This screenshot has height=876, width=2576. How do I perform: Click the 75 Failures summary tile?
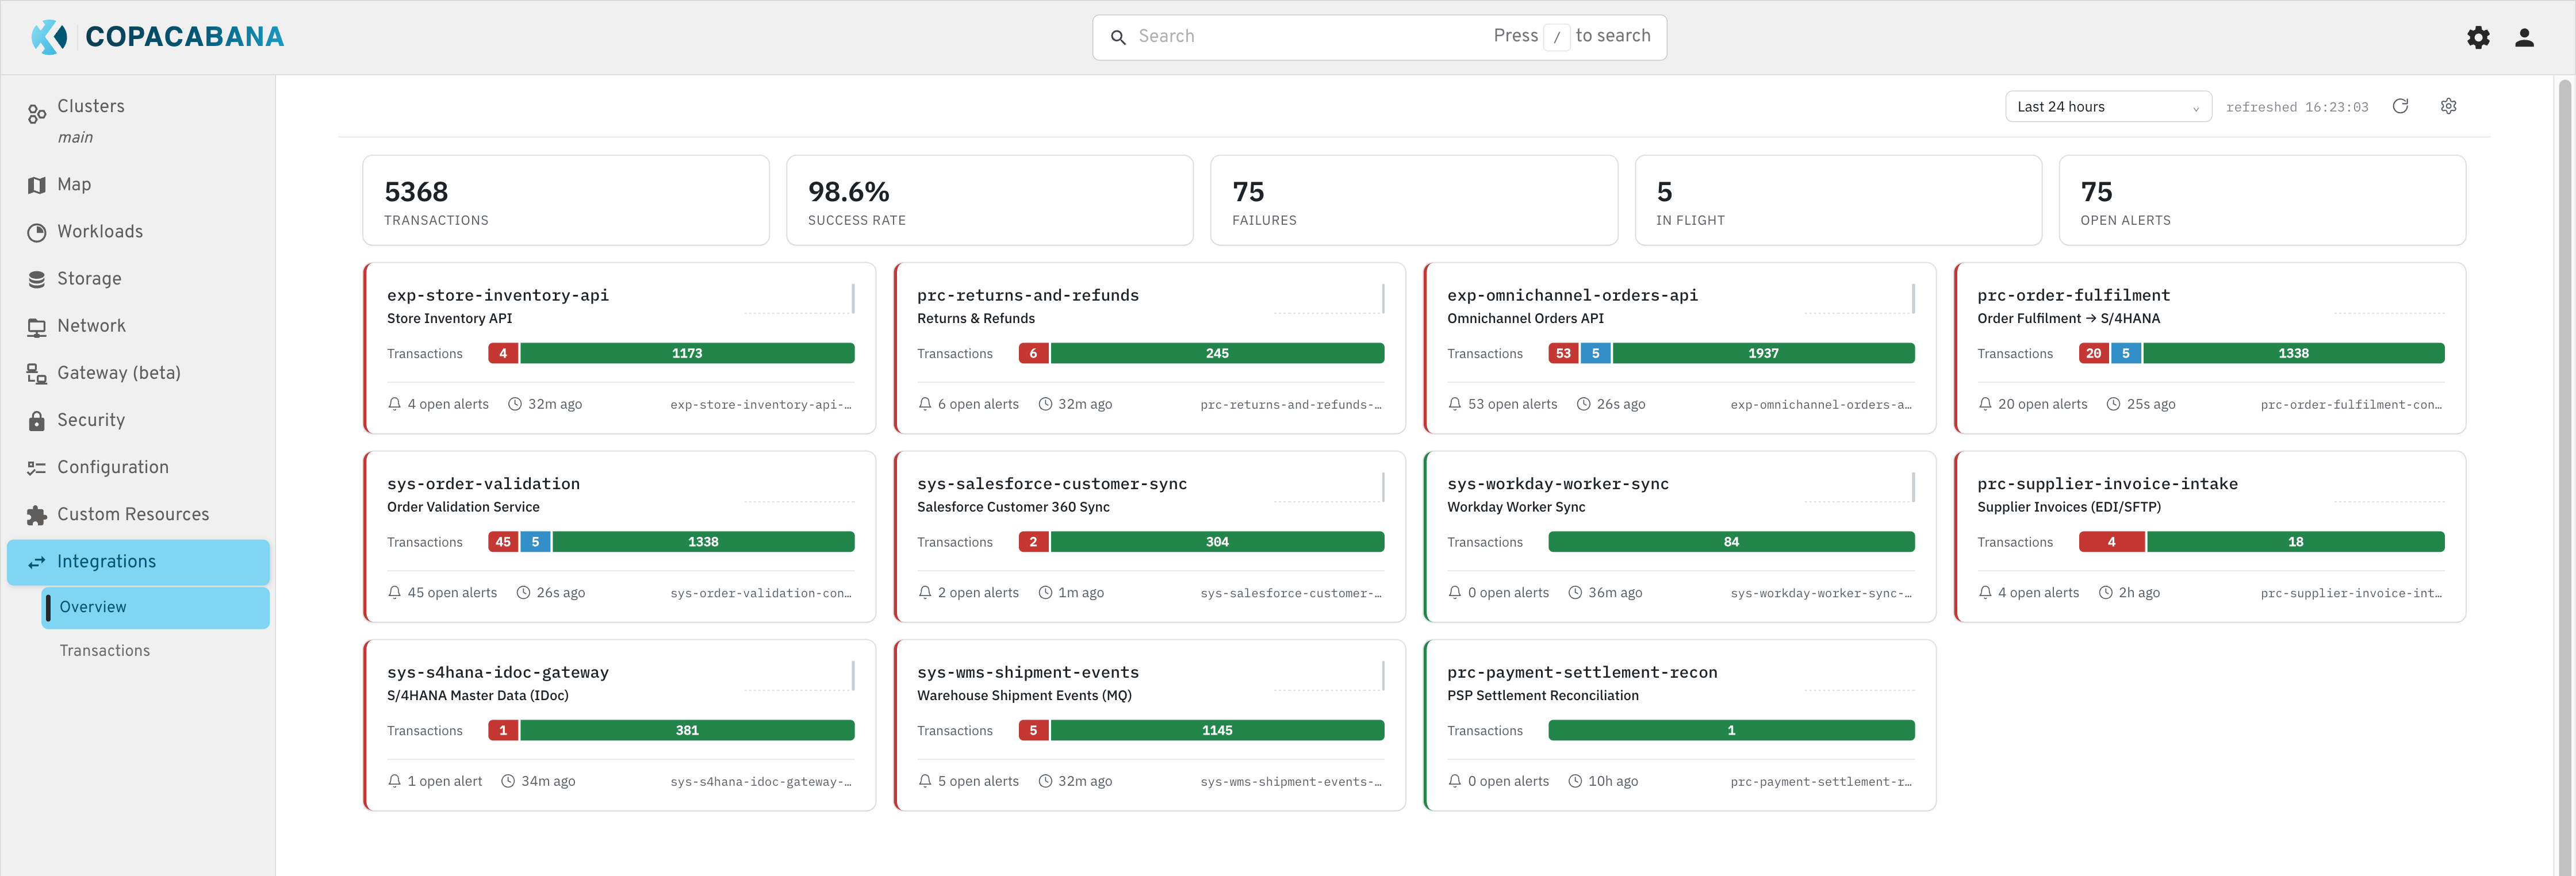pyautogui.click(x=1413, y=200)
